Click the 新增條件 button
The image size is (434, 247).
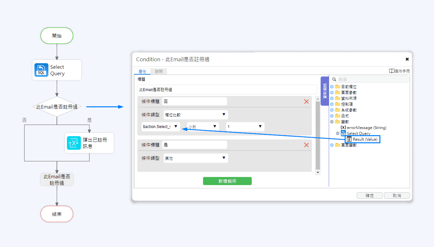[227, 181]
